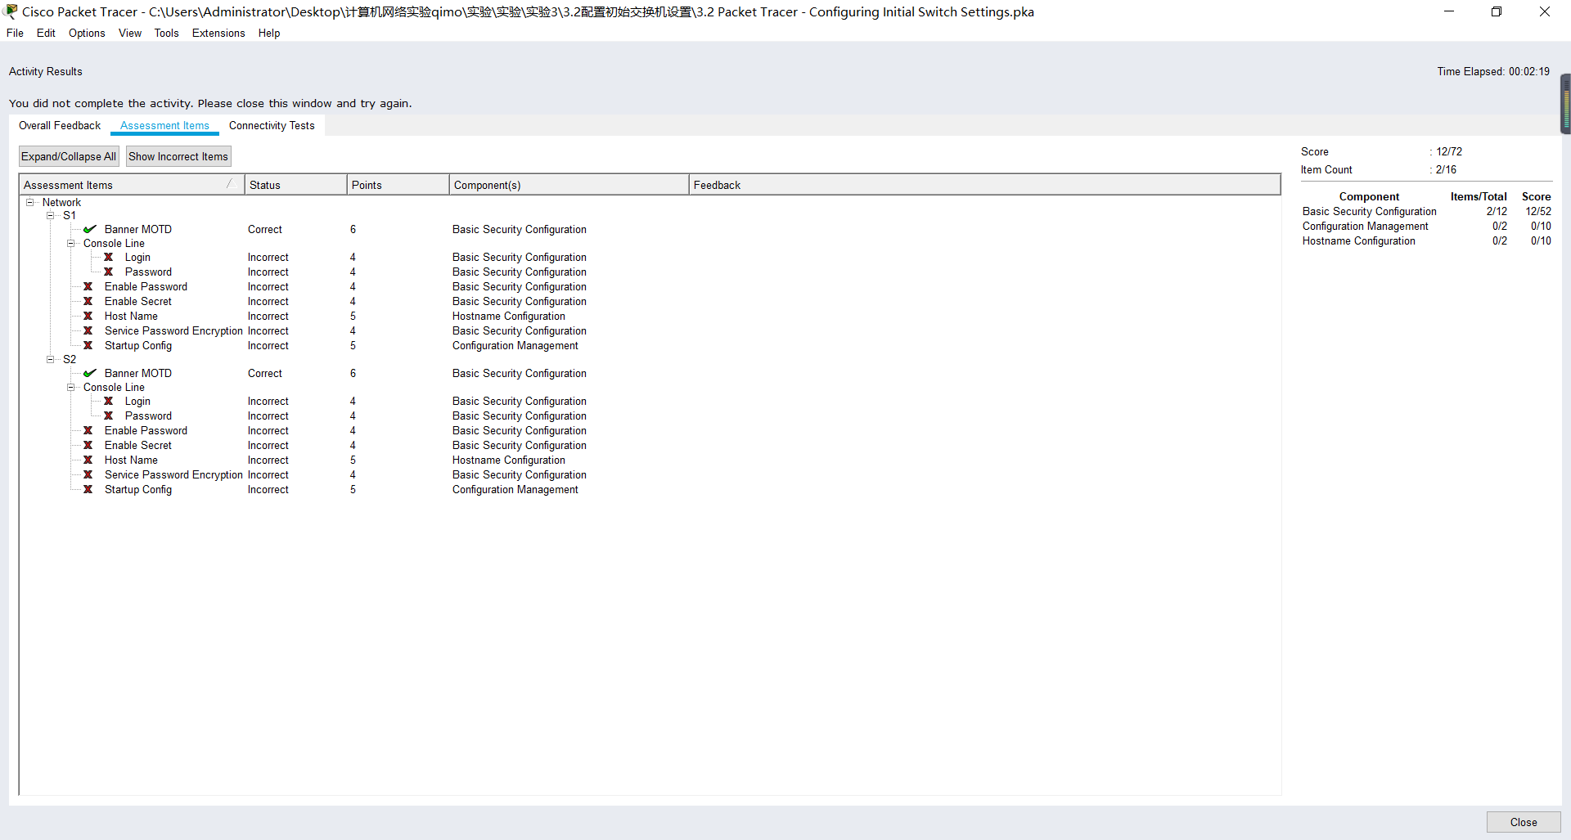Viewport: 1571px width, 840px height.
Task: Click 'Hostname Configuration' in summary table
Action: click(x=1358, y=240)
